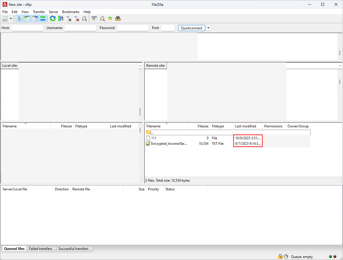
Task: Click the Remote file queue column header
Action: (x=97, y=189)
